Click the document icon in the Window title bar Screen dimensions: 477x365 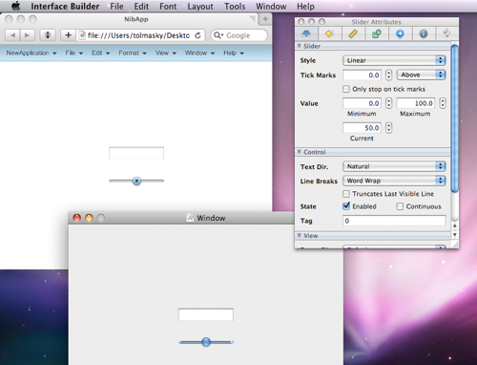(x=190, y=218)
